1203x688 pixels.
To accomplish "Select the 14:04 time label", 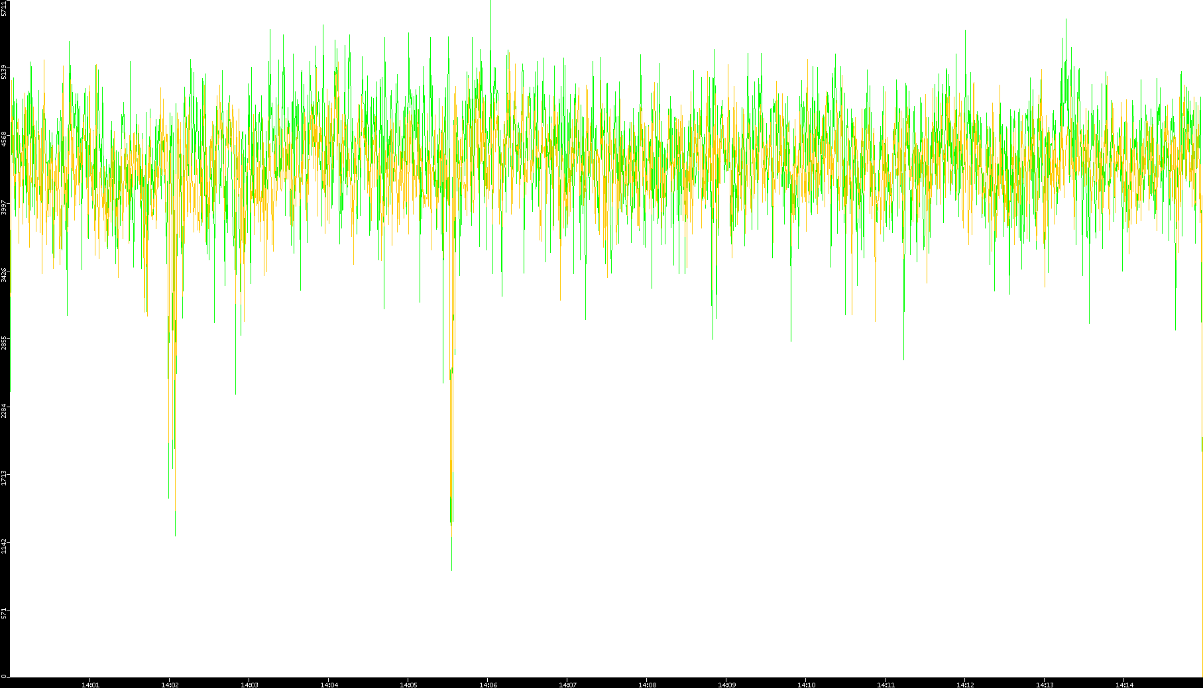I will [x=329, y=685].
